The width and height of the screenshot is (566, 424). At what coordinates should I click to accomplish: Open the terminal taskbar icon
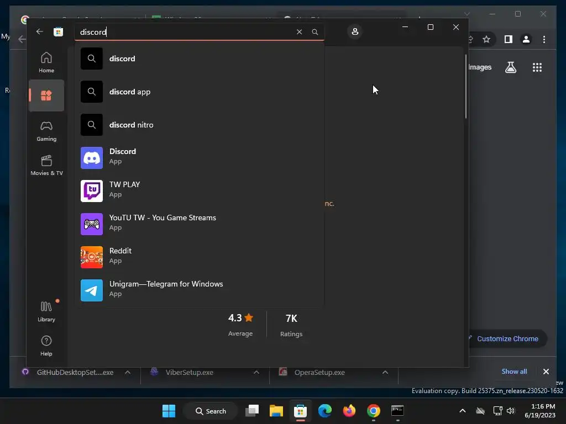(397, 411)
